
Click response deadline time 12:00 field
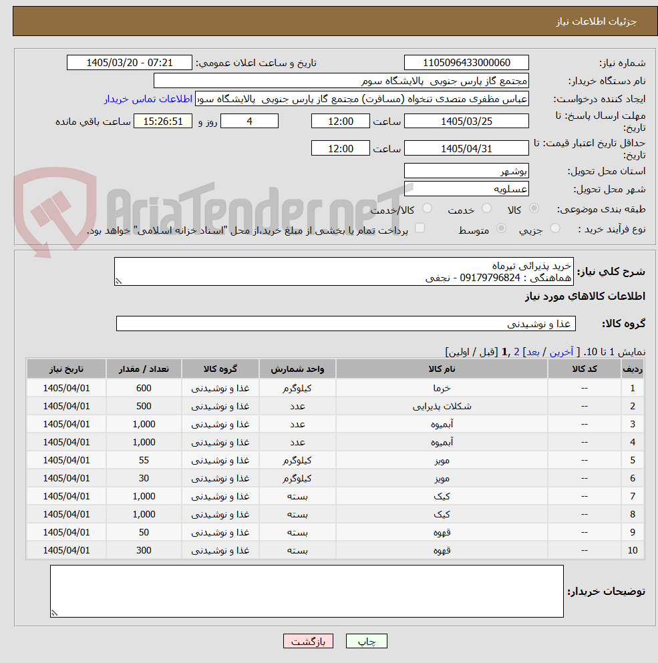[341, 122]
